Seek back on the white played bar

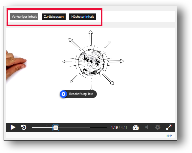42,127
